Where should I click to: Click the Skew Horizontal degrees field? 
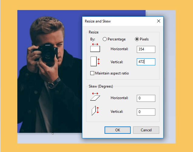pyautogui.click(x=146, y=98)
